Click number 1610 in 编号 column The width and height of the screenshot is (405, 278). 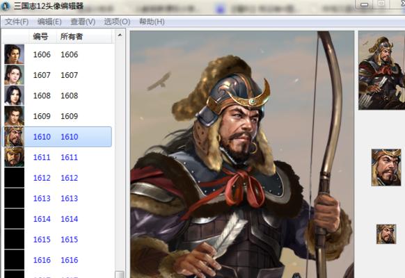tap(42, 137)
